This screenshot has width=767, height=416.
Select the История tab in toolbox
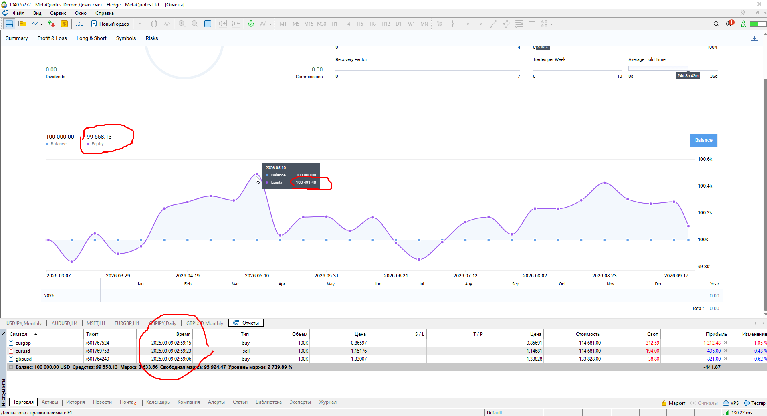[75, 402]
